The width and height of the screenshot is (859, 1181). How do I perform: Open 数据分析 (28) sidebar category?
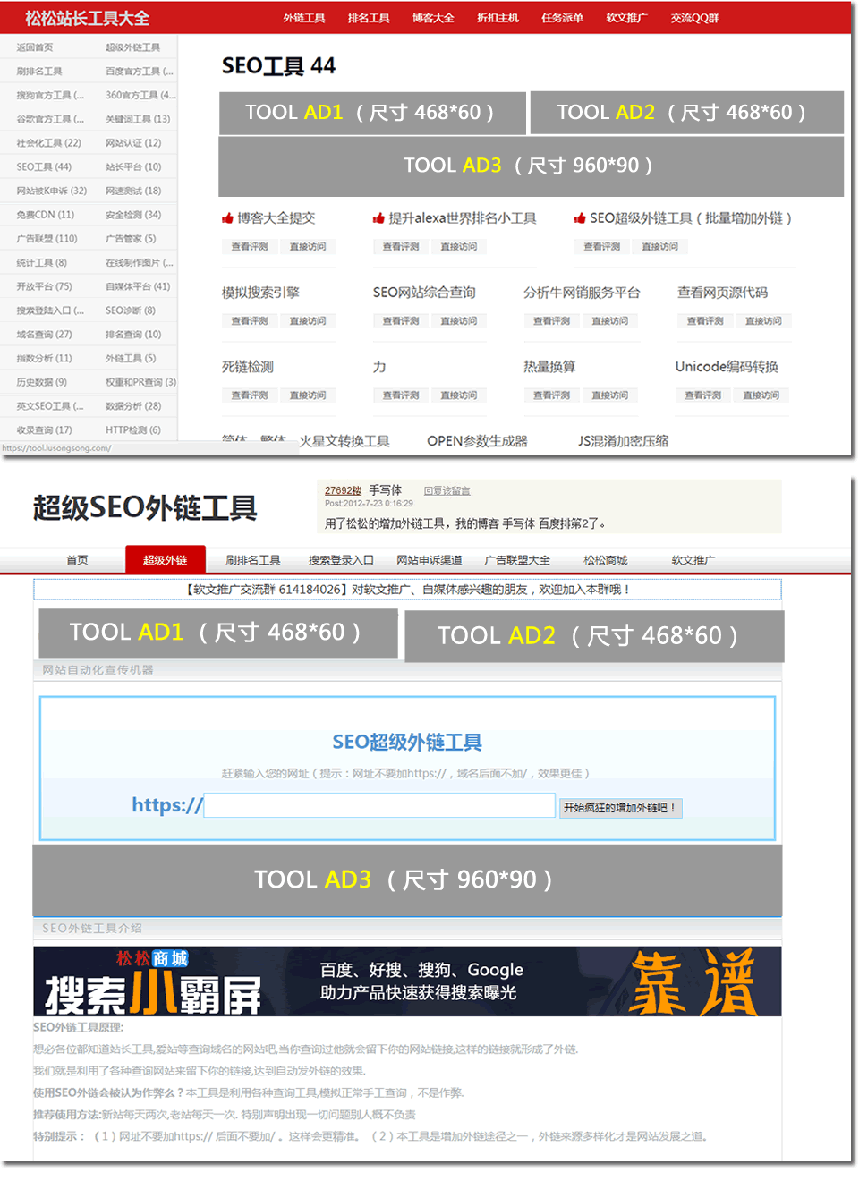click(133, 406)
